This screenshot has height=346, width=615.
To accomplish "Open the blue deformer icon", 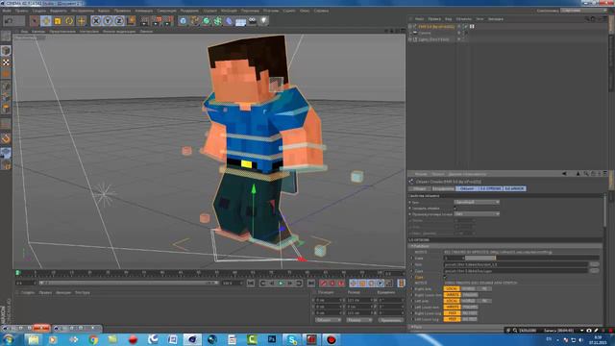I will 229,21.
